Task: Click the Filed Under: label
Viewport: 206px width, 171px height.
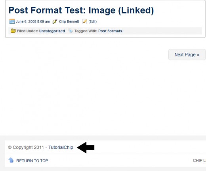Action: pyautogui.click(x=28, y=31)
